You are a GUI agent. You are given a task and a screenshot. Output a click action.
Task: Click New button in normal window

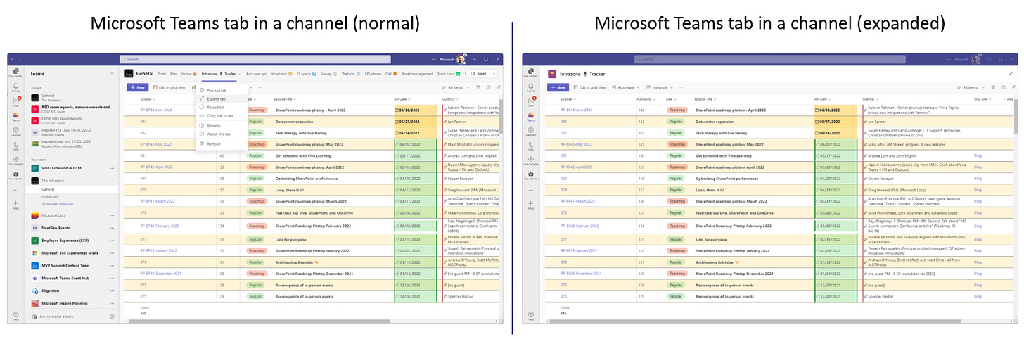click(137, 87)
